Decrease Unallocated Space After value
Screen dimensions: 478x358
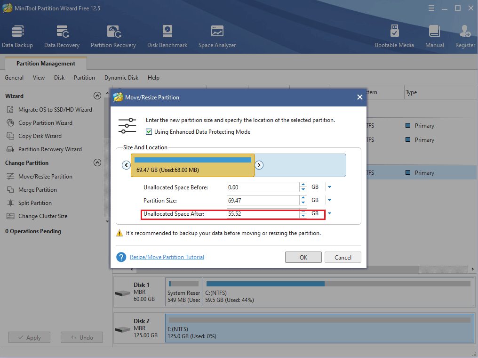point(303,216)
